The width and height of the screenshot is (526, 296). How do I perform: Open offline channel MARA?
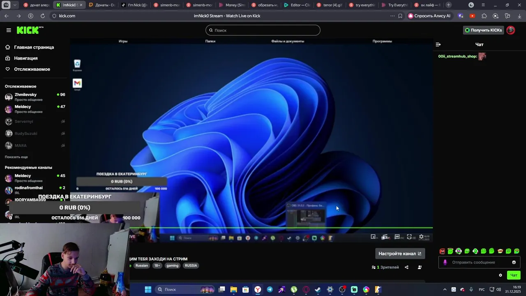[35, 146]
